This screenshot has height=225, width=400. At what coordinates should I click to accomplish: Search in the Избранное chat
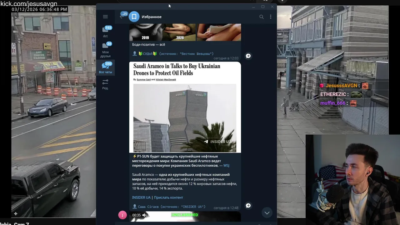point(262,17)
